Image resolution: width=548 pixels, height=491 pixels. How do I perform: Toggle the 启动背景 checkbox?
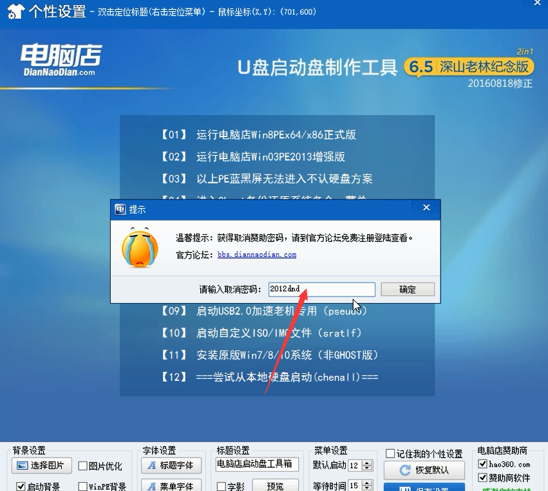point(21,486)
